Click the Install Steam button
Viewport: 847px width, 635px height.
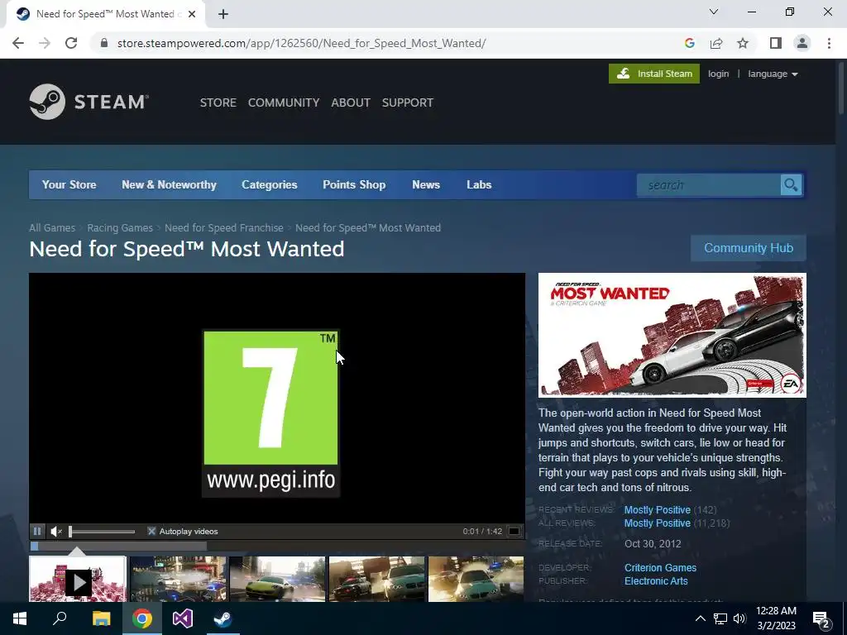click(x=654, y=74)
